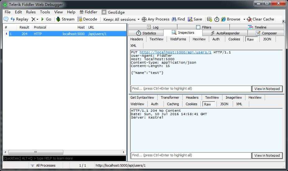Click the comment speech bubble icon
Image resolution: width=288 pixels, height=171 pixels.
point(6,19)
